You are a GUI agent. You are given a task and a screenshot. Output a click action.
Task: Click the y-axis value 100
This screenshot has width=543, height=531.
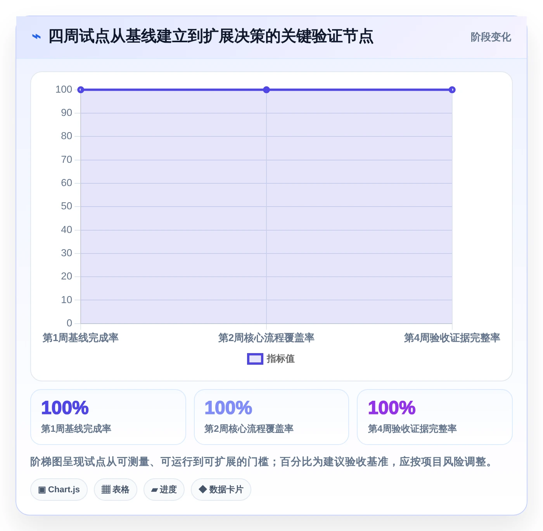tap(64, 90)
